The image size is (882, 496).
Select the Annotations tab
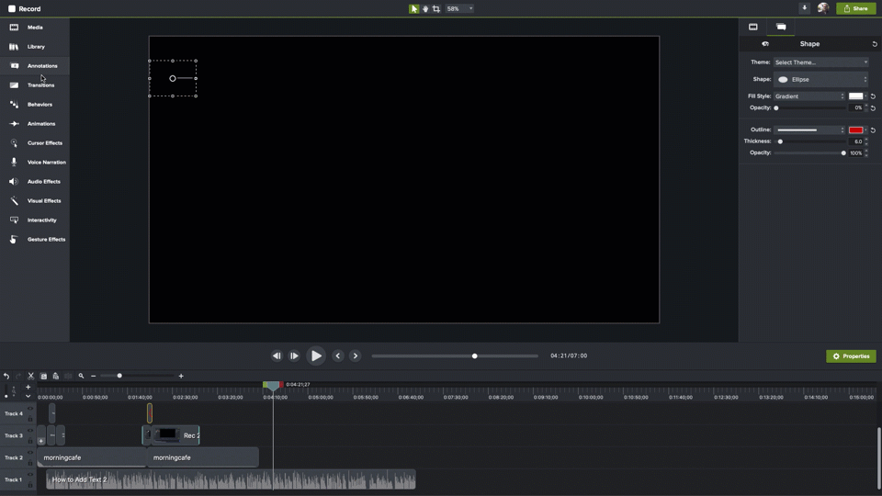34,66
